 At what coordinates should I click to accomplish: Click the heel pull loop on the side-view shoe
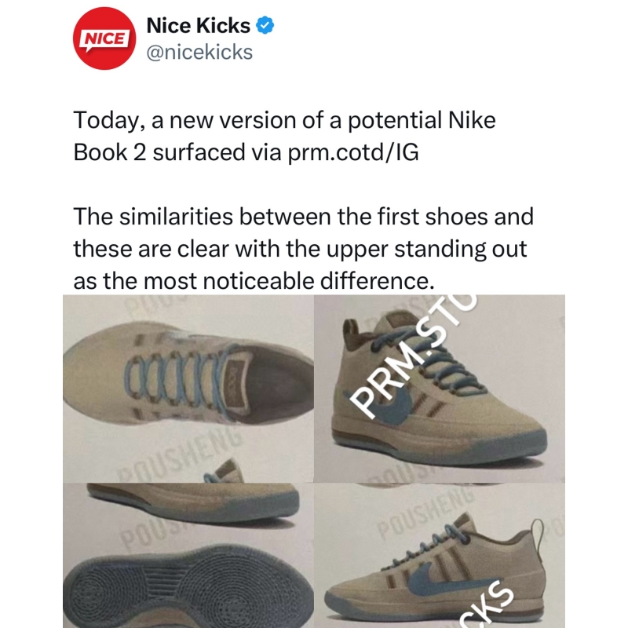click(x=538, y=534)
